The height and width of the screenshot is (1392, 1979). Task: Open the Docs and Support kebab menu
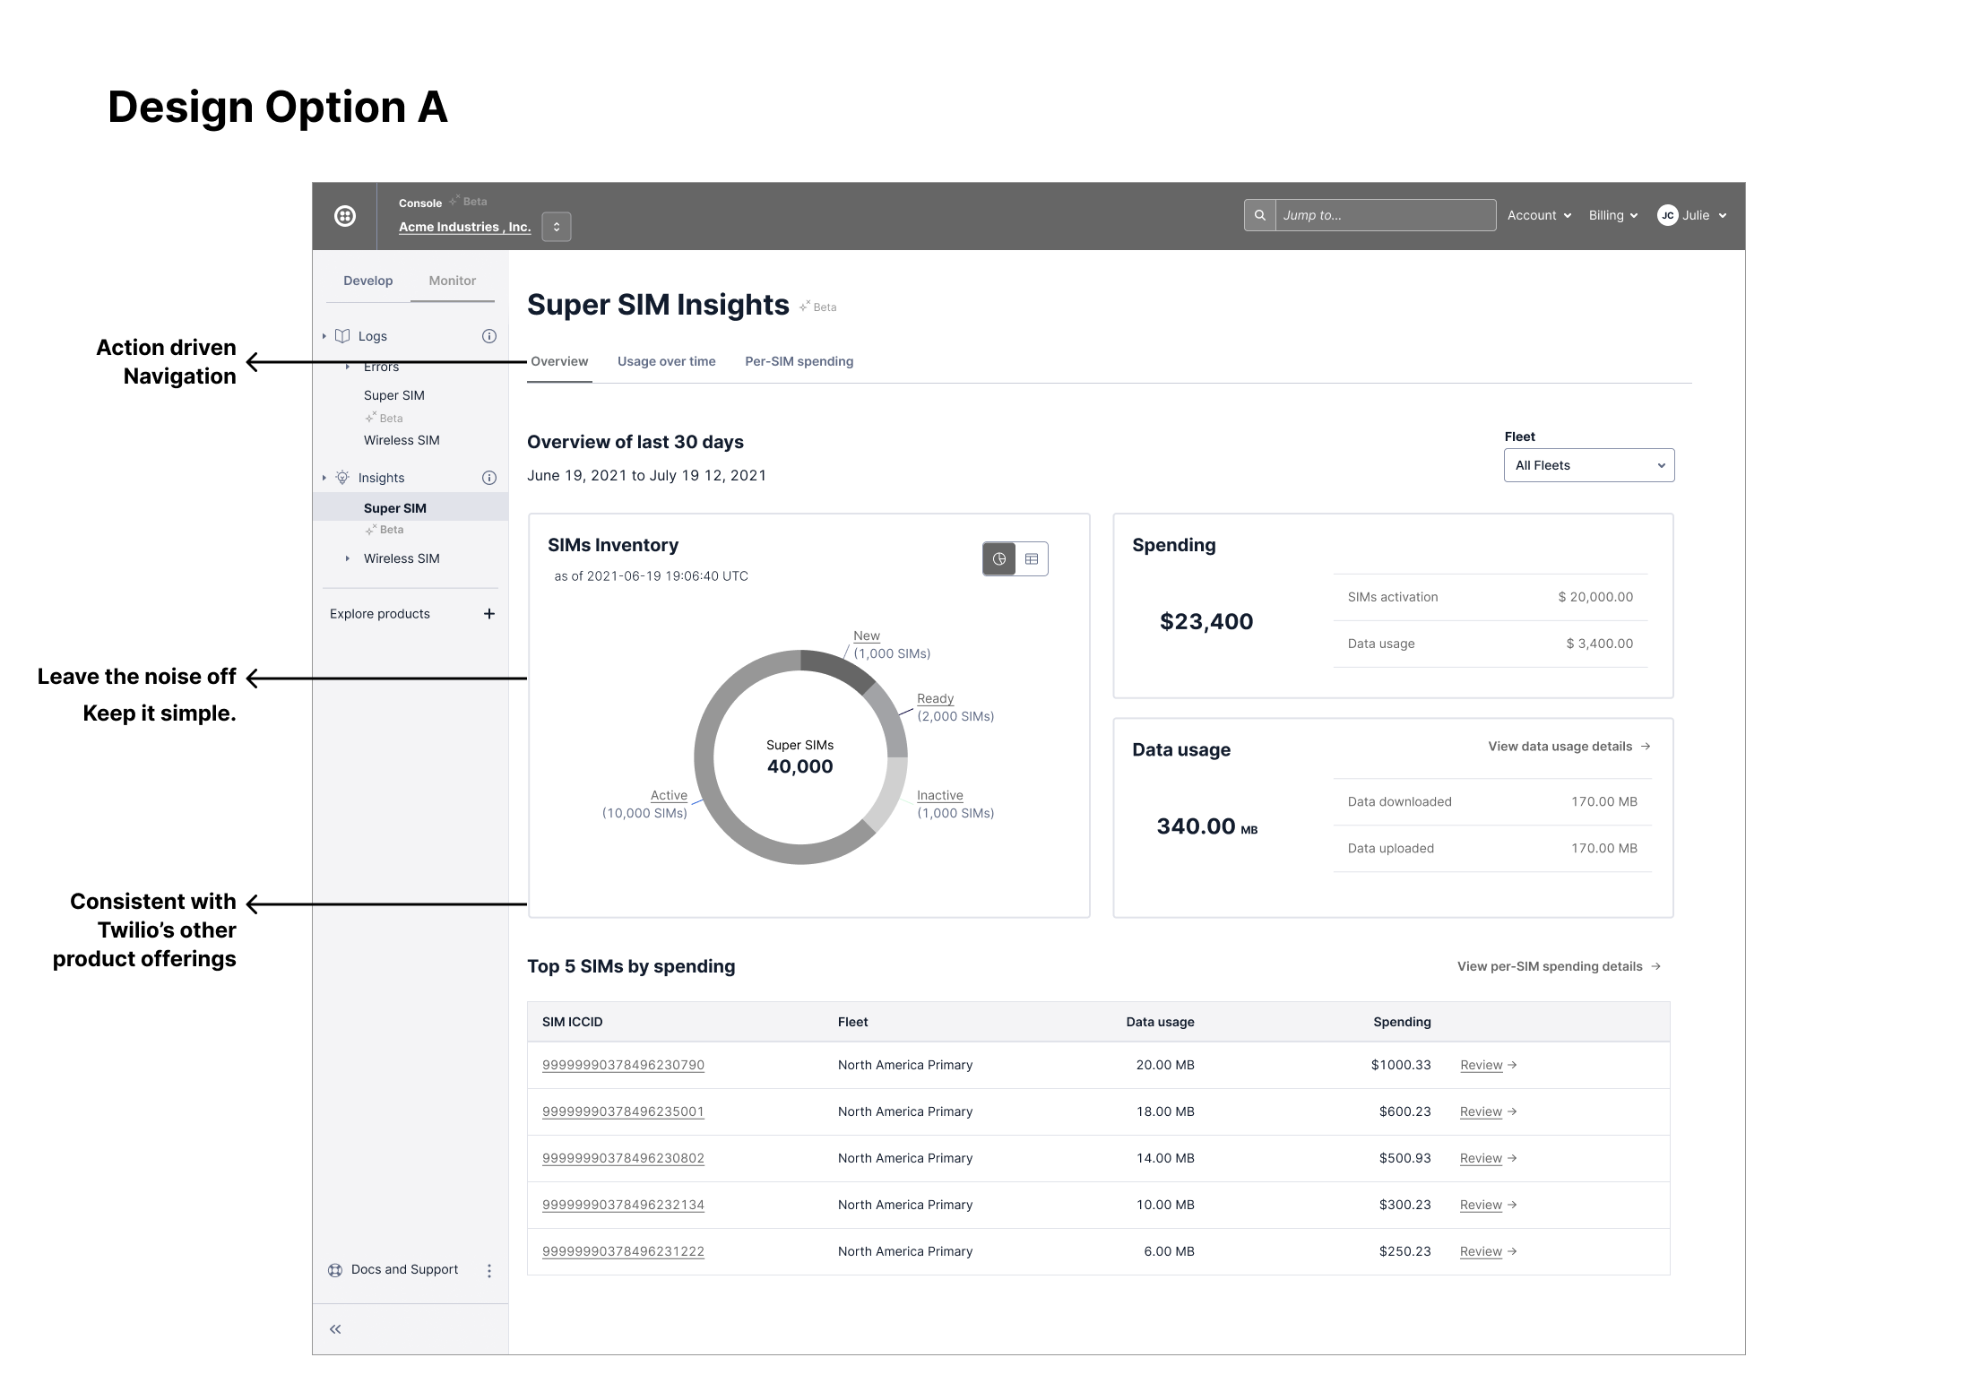click(x=489, y=1270)
